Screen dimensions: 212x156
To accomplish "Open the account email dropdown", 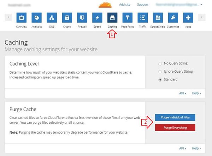I will point(179,5).
